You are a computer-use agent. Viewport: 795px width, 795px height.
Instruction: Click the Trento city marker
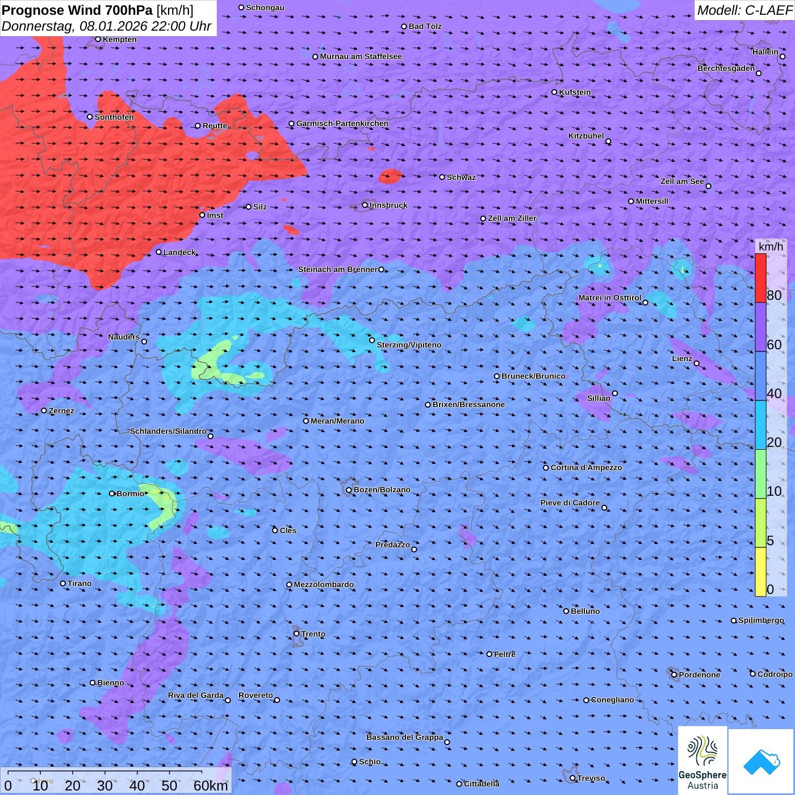click(296, 634)
